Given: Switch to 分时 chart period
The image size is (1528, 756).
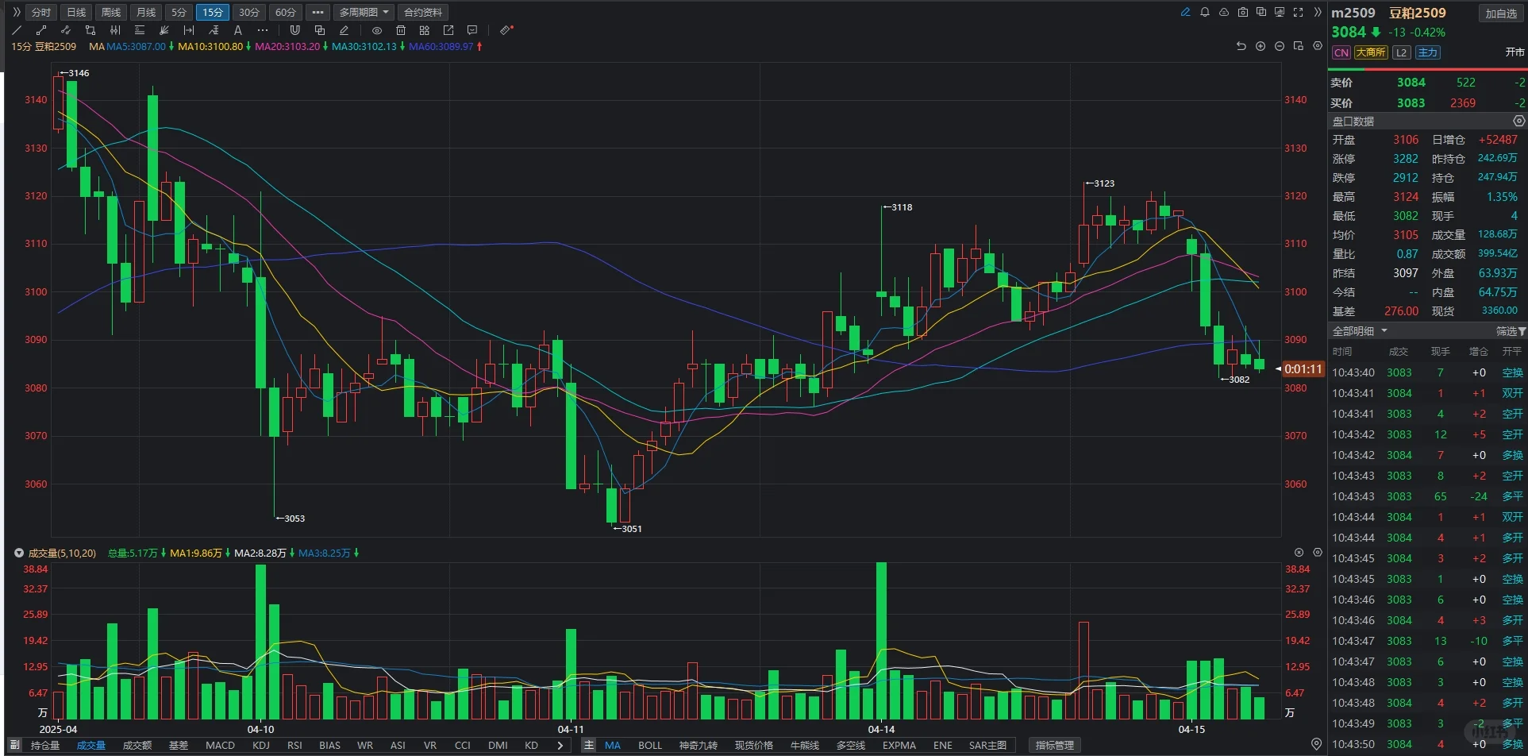Looking at the screenshot, I should pyautogui.click(x=41, y=12).
